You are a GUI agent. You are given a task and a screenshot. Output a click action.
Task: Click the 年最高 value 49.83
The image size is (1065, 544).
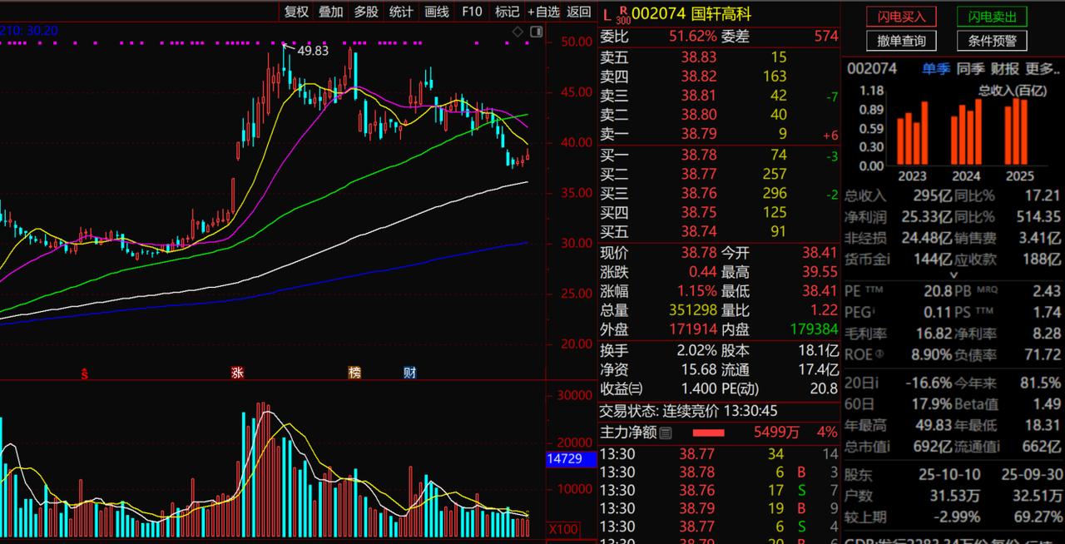(933, 426)
